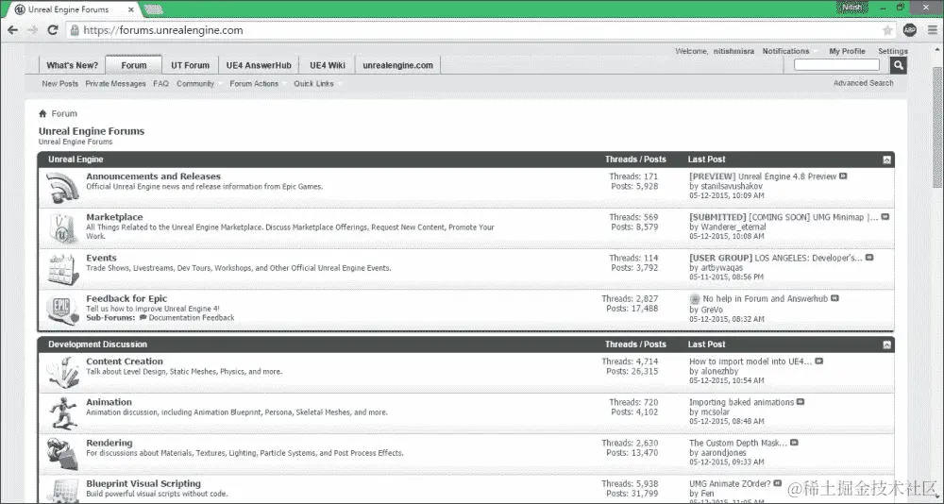Open the Documentation Feedback sub-forum
Image resolution: width=944 pixels, height=504 pixels.
[192, 317]
